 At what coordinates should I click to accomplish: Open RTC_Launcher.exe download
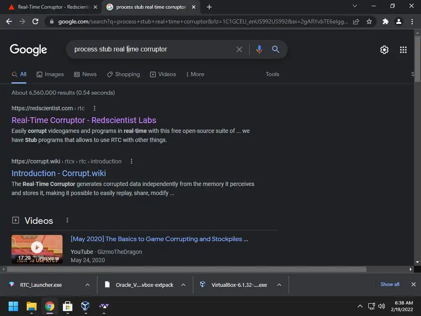pos(41,285)
